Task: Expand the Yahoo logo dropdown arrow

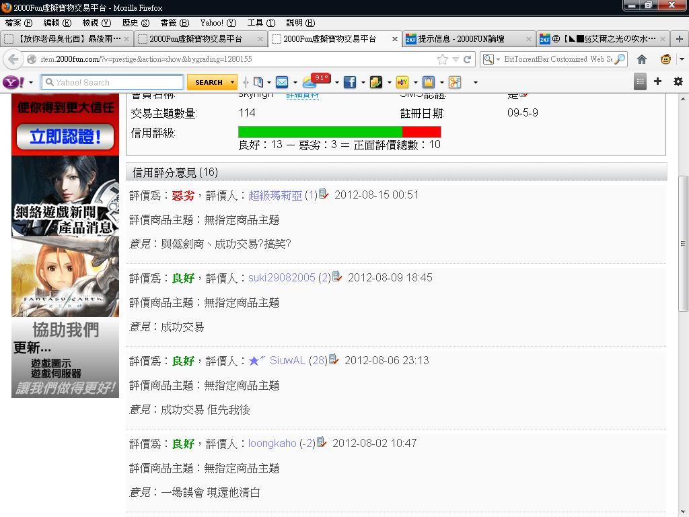Action: pyautogui.click(x=31, y=82)
